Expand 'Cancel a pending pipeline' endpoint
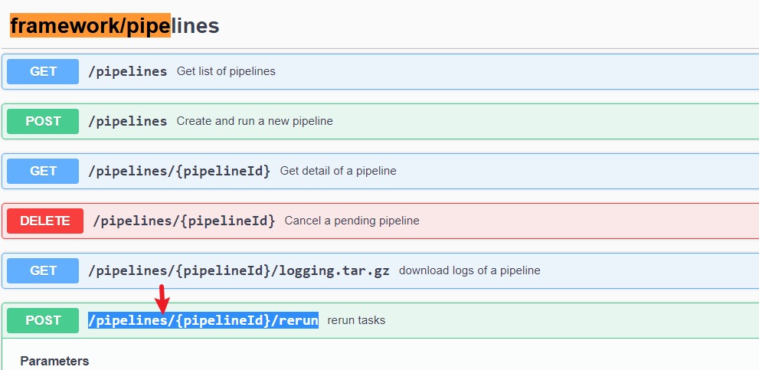Image resolution: width=759 pixels, height=370 pixels. coord(352,221)
